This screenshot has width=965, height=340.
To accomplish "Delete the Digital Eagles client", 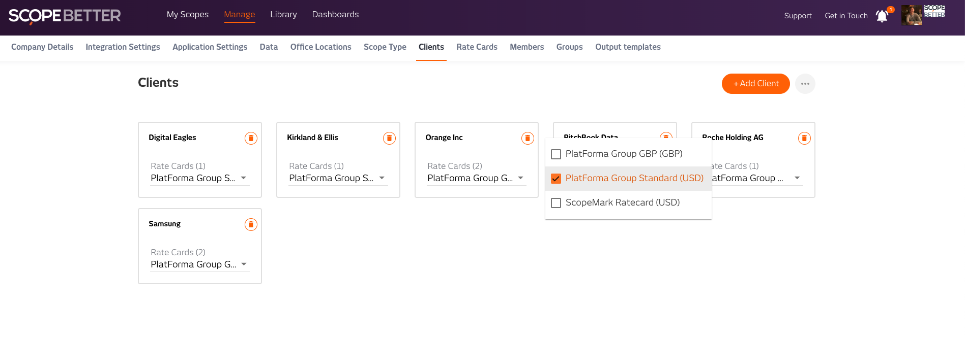I will 251,138.
